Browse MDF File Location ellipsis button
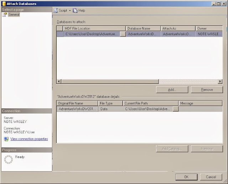 coord(123,34)
